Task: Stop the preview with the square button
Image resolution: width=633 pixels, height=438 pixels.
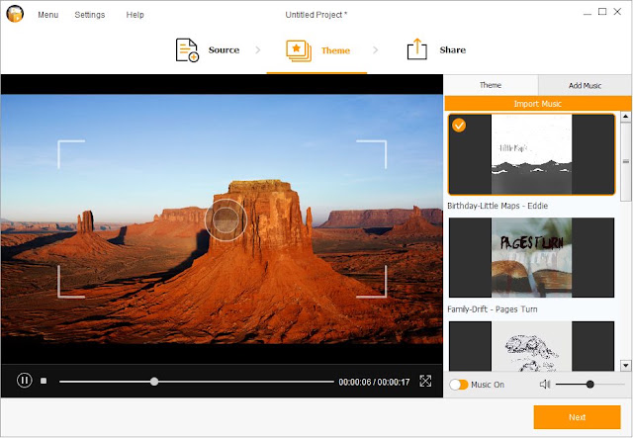Action: [44, 381]
